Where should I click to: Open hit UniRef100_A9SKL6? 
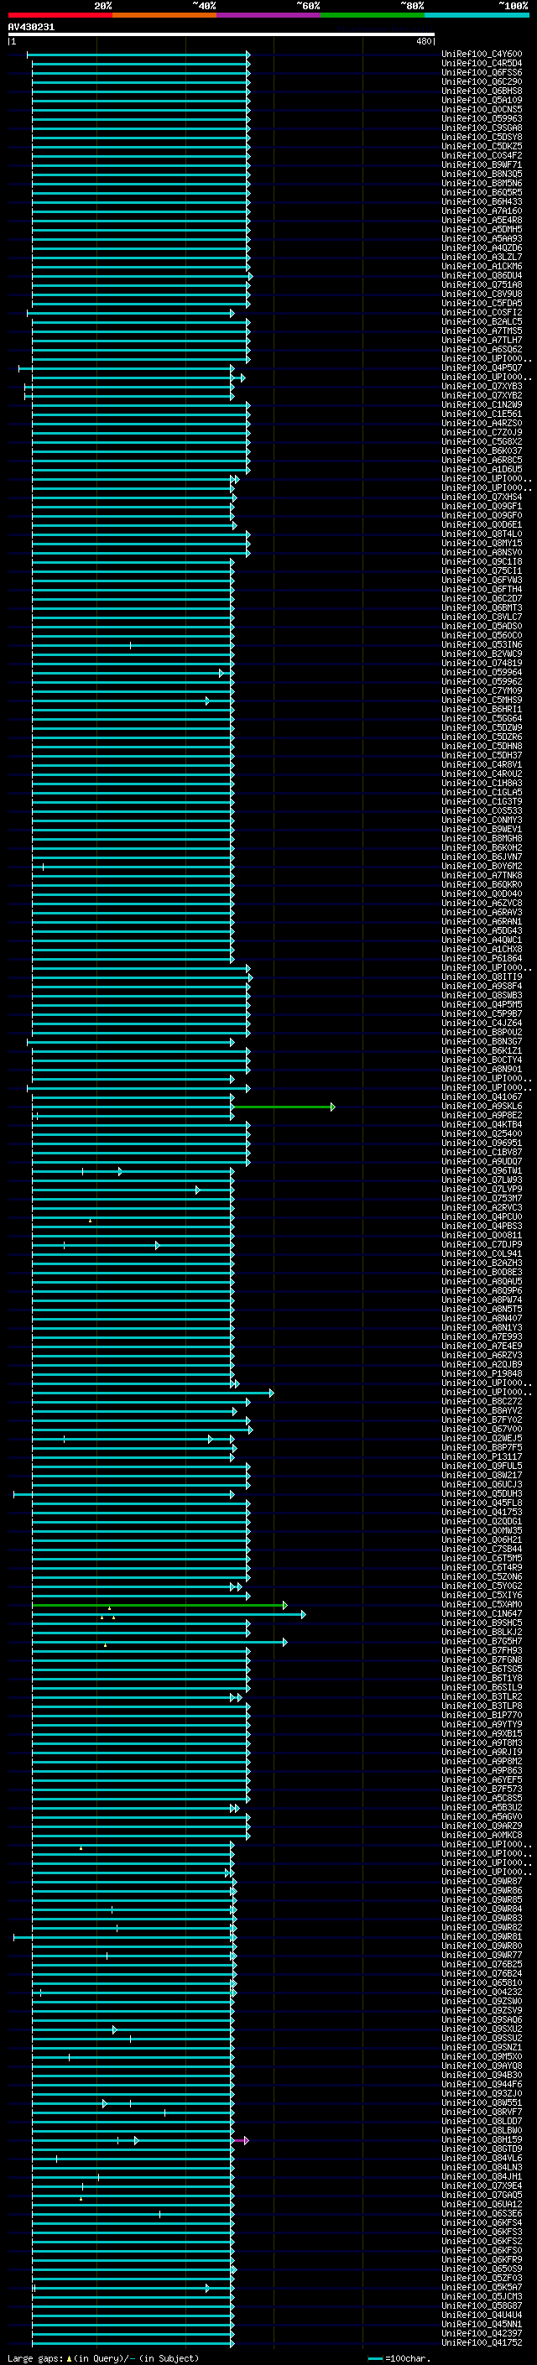482,1107
